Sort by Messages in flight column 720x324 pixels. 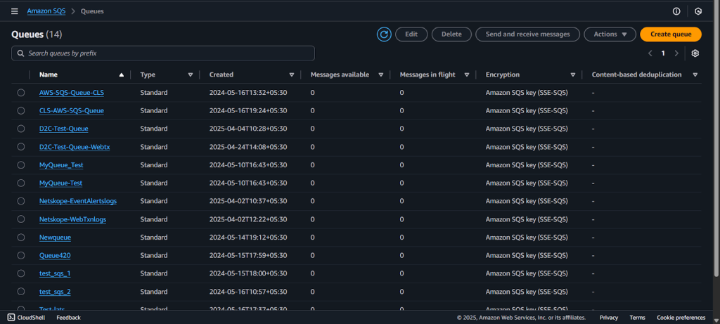point(467,74)
